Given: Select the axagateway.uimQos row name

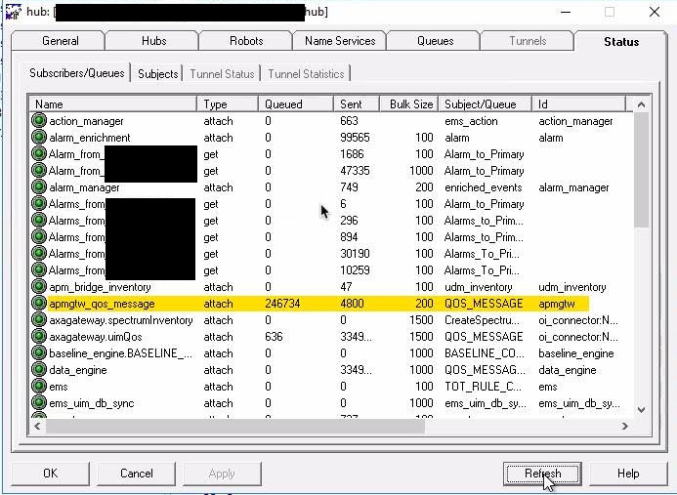Looking at the screenshot, I should click(x=96, y=337).
